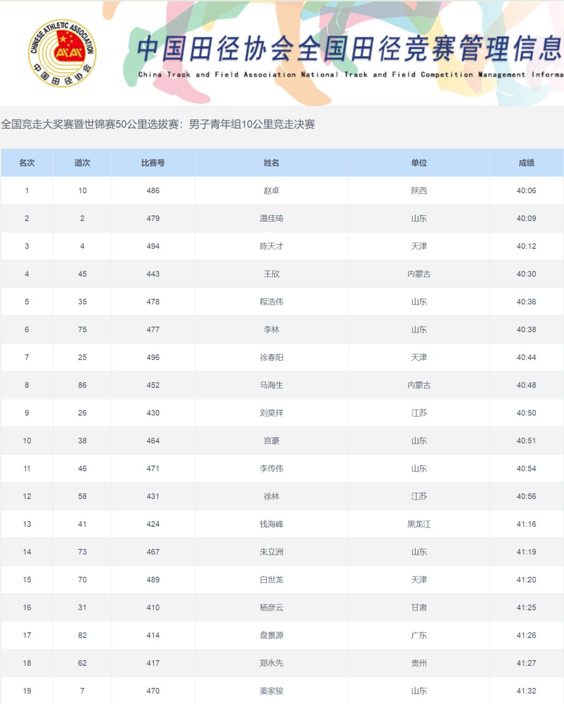The width and height of the screenshot is (564, 704).
Task: Select athlete name 朱立洲
Action: click(272, 552)
